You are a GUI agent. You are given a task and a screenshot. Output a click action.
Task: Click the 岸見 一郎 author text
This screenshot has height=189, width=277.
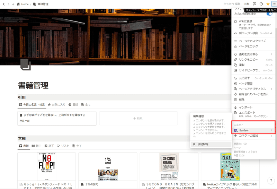(25, 121)
